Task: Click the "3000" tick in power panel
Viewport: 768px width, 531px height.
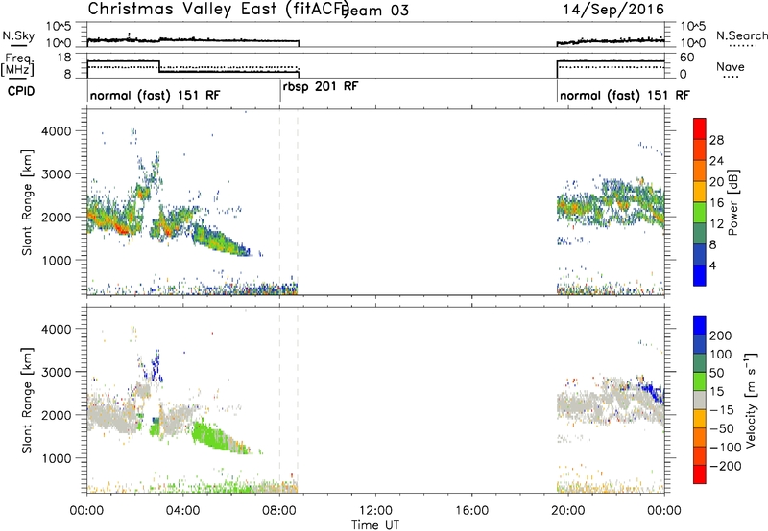Action: 57,174
